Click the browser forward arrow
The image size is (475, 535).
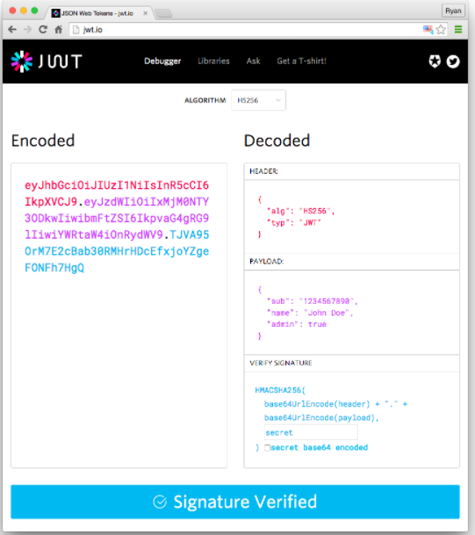pyautogui.click(x=27, y=30)
